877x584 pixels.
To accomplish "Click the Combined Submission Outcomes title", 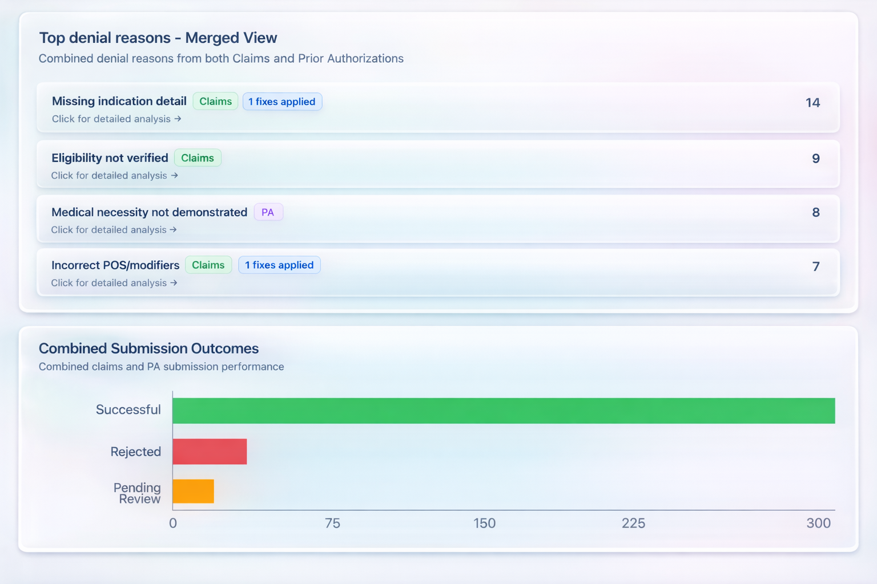I will click(148, 348).
